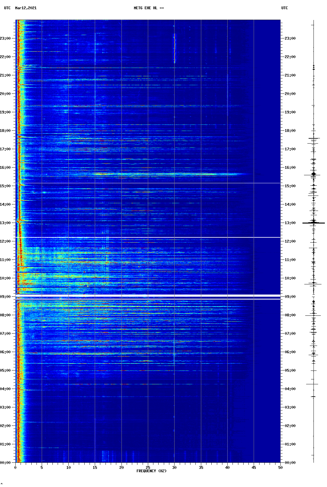Click the 04:00 label on right time axis
327x487 pixels.
point(290,389)
